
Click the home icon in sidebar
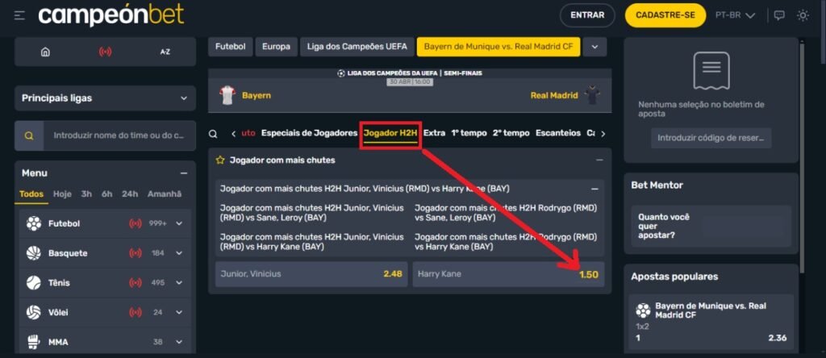click(x=45, y=52)
